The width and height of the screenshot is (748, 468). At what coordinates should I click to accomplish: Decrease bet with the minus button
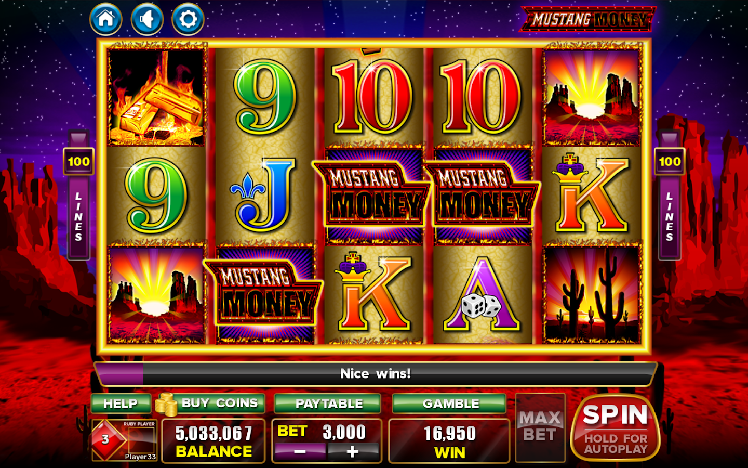(x=300, y=452)
